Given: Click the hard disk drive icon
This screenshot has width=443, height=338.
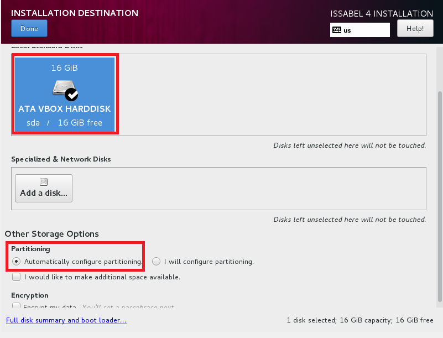Looking at the screenshot, I should (x=61, y=88).
